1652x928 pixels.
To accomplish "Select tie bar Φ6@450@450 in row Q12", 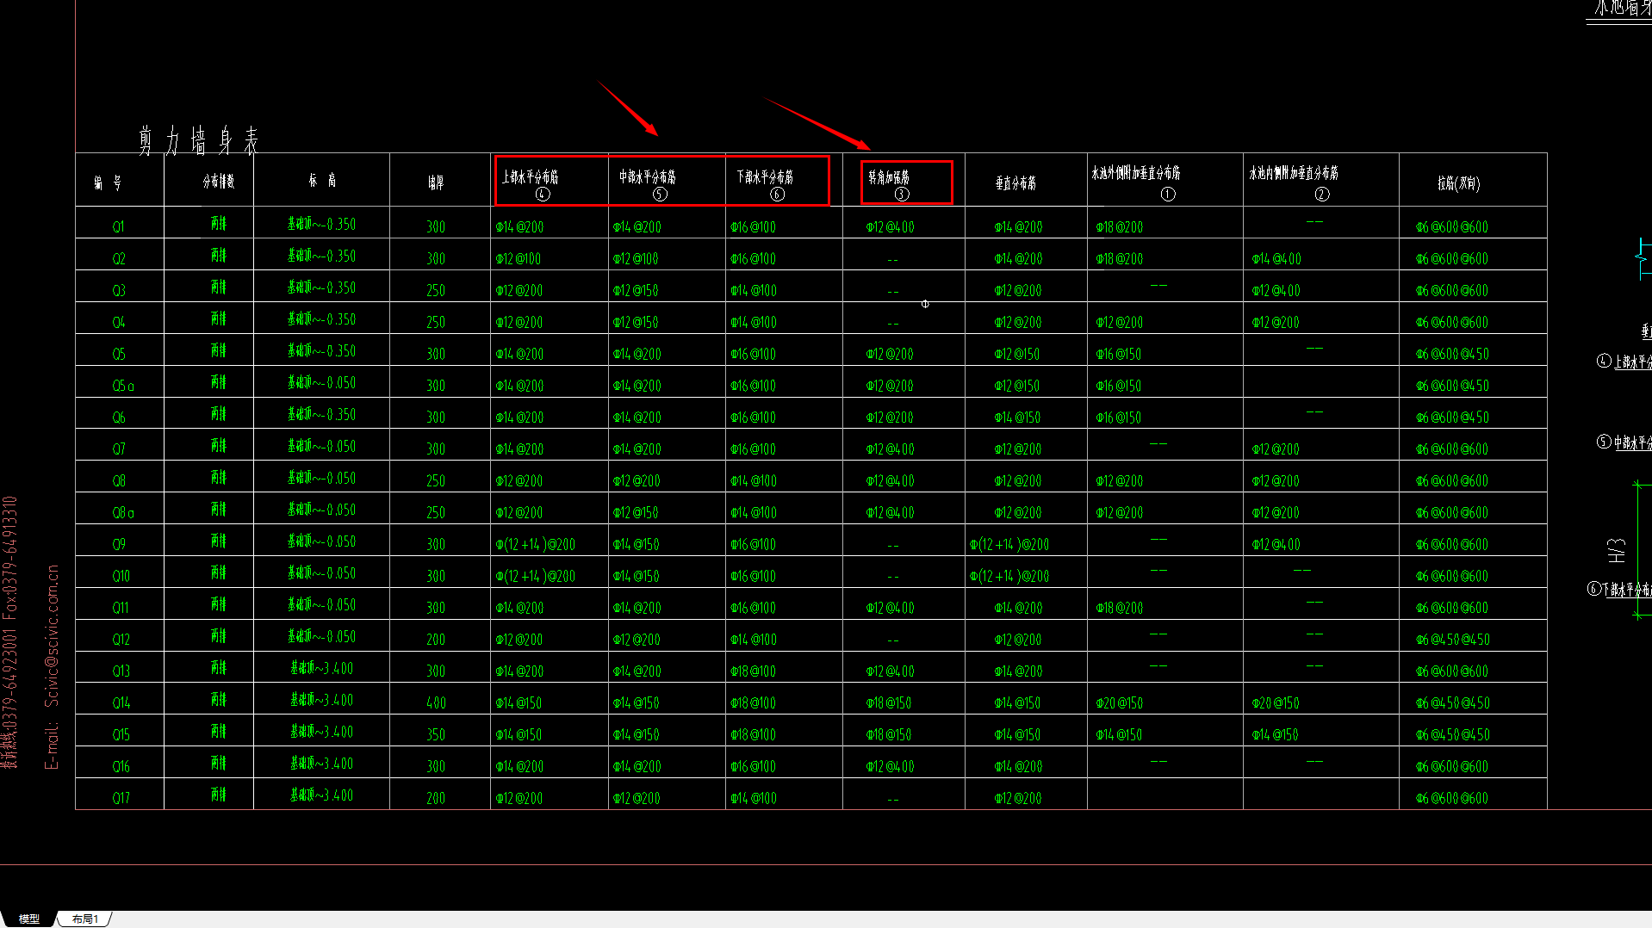I will pyautogui.click(x=1453, y=640).
